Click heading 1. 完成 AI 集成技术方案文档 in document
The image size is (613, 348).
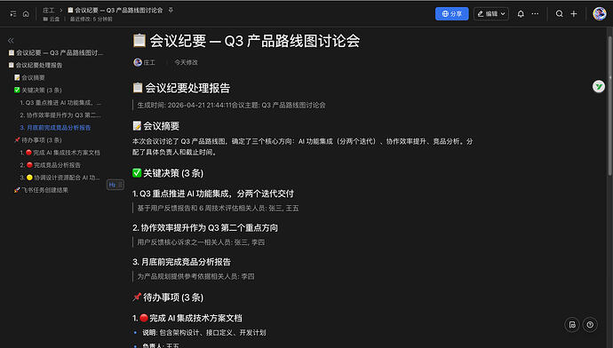pos(187,318)
